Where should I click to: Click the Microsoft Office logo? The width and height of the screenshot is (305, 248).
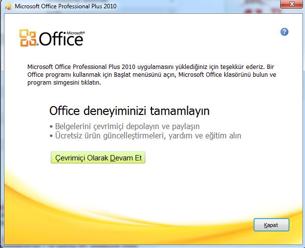click(x=52, y=38)
